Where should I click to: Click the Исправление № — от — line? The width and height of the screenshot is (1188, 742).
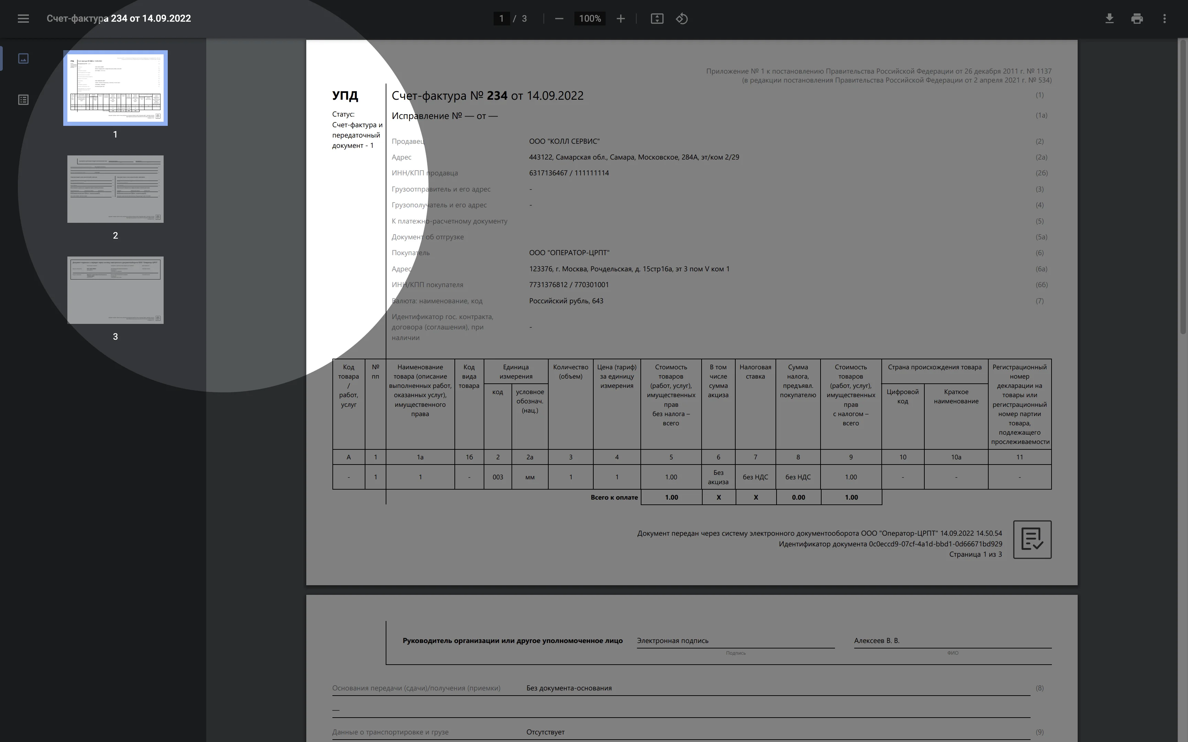pyautogui.click(x=444, y=116)
